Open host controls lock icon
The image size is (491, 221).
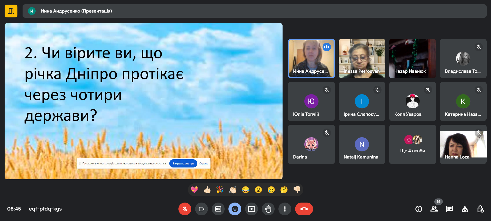(x=480, y=209)
